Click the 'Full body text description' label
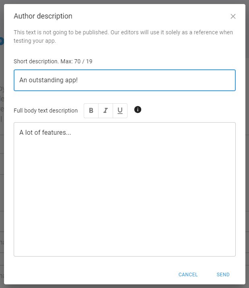This screenshot has height=288, width=249. click(x=45, y=111)
